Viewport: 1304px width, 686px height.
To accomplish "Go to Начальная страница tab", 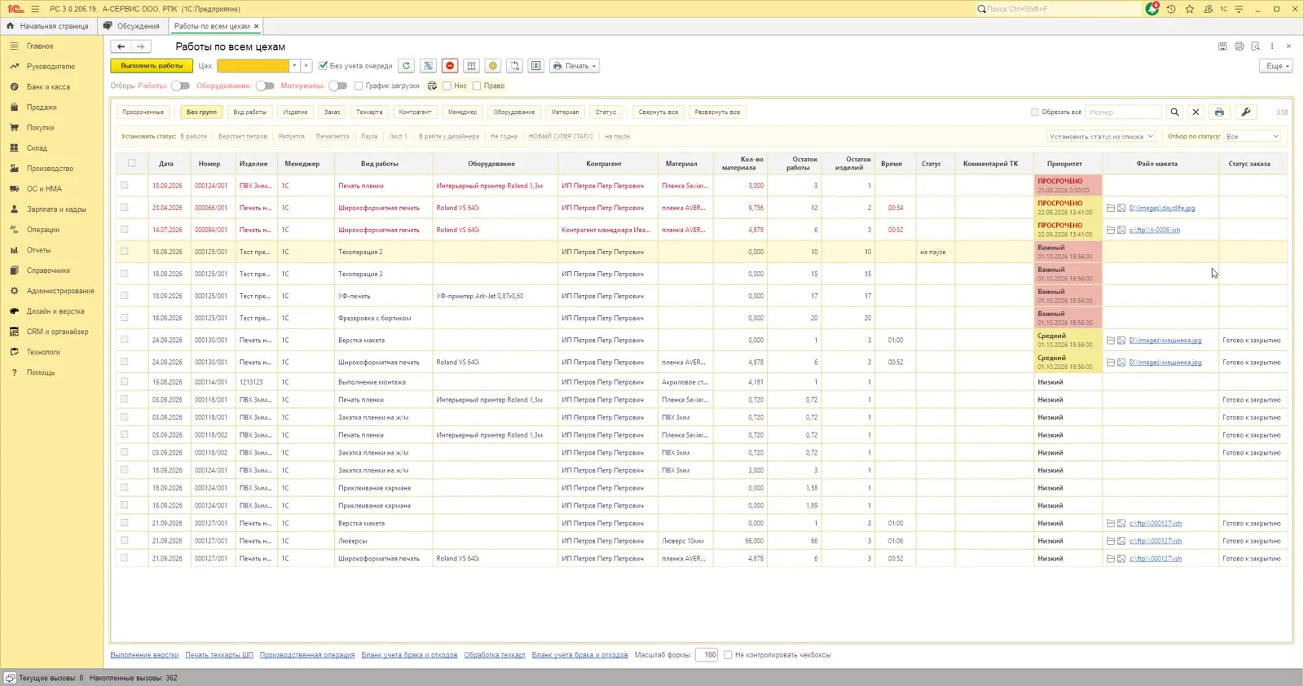I will tap(48, 26).
